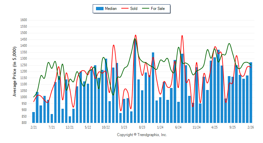Screen dimensions: 263x143
Task: Click the 2/21 x-axis label
Action: (x=34, y=127)
